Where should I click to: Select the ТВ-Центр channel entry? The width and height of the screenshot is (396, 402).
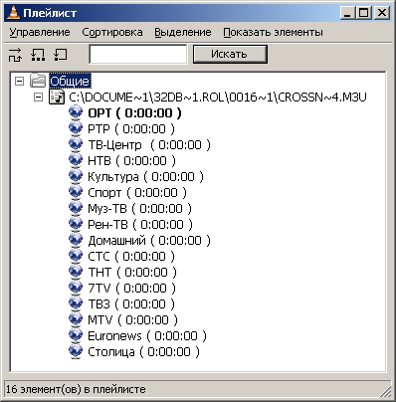[x=149, y=145]
